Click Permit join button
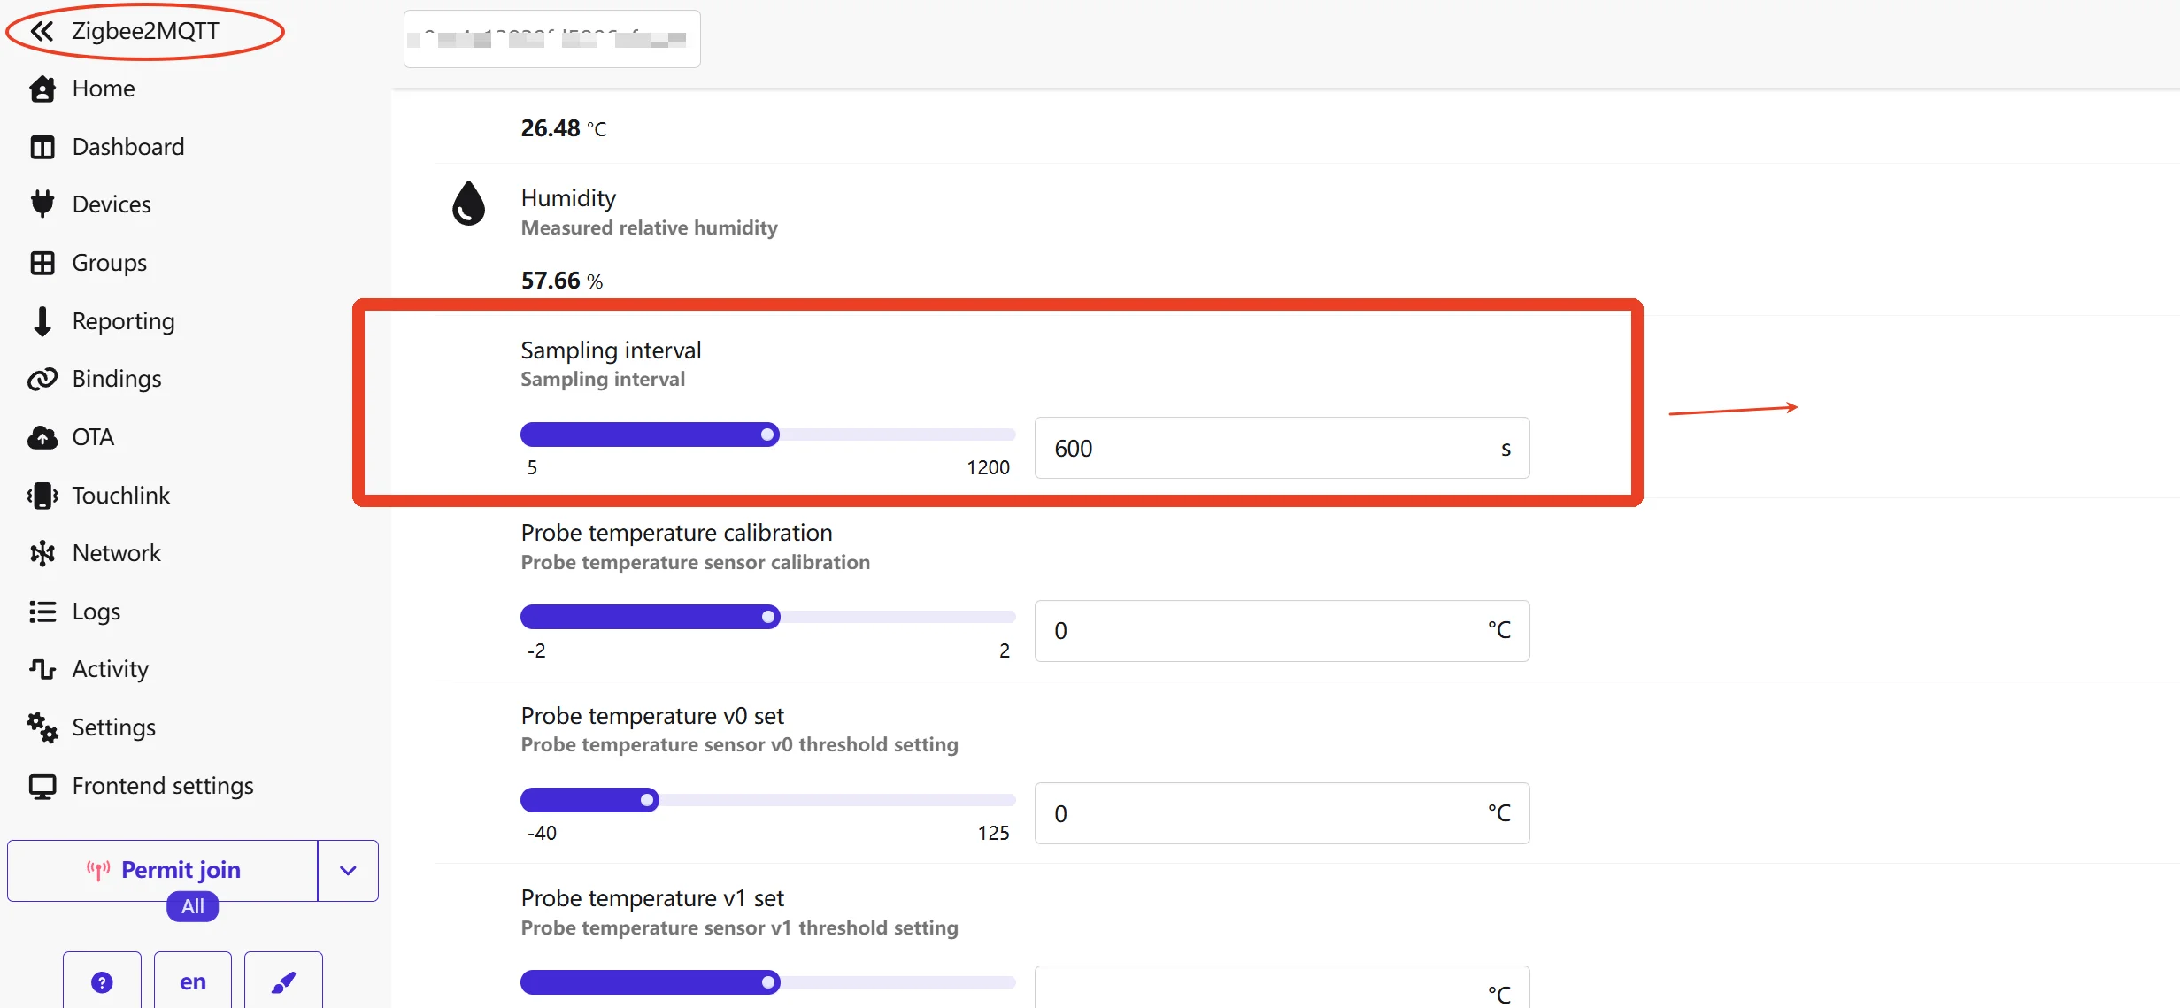Image resolution: width=2180 pixels, height=1008 pixels. pos(163,870)
